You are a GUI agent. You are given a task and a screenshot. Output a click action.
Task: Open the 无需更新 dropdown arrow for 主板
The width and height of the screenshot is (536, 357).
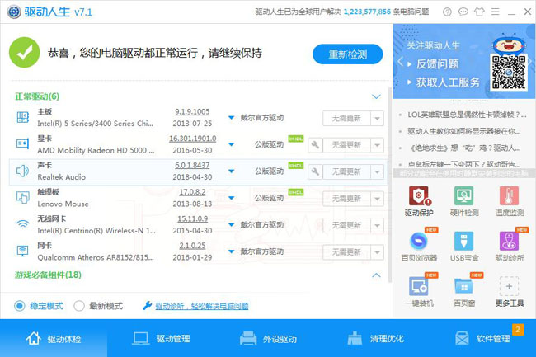[x=378, y=119]
